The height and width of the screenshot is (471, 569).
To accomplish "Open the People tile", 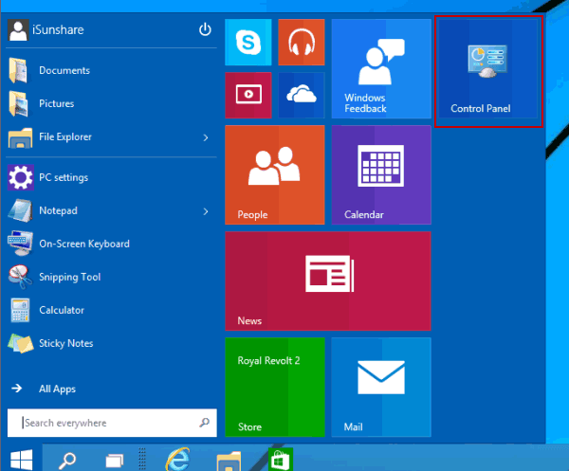I will click(275, 174).
